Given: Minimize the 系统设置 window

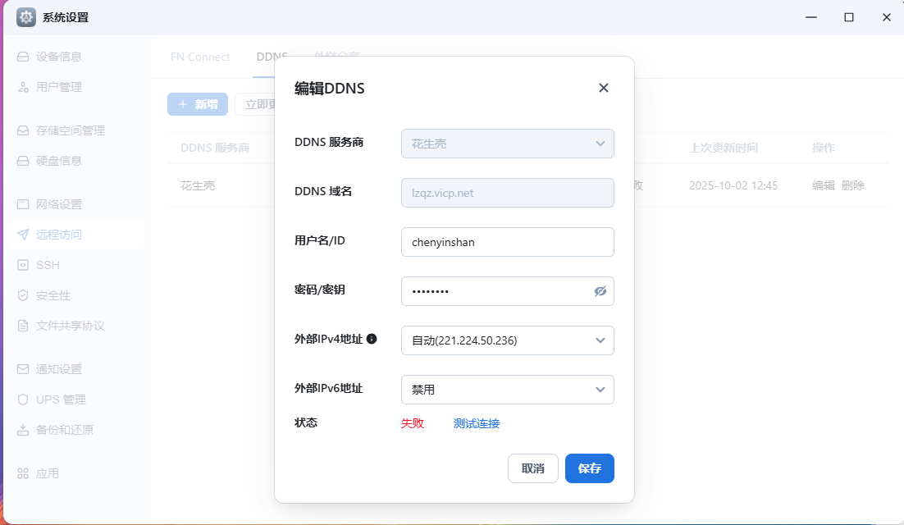Looking at the screenshot, I should click(x=811, y=17).
